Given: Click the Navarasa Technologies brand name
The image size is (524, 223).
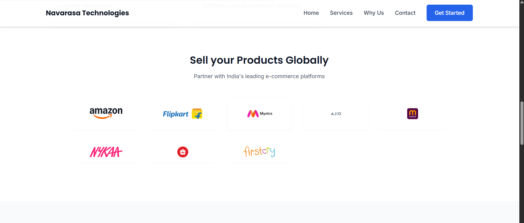Looking at the screenshot, I should [x=87, y=13].
